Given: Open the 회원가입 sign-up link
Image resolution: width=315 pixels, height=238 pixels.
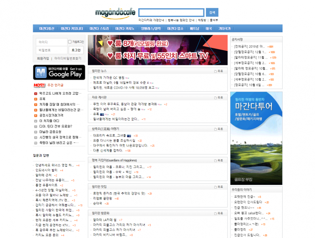Looking at the screenshot, I should (x=43, y=58).
